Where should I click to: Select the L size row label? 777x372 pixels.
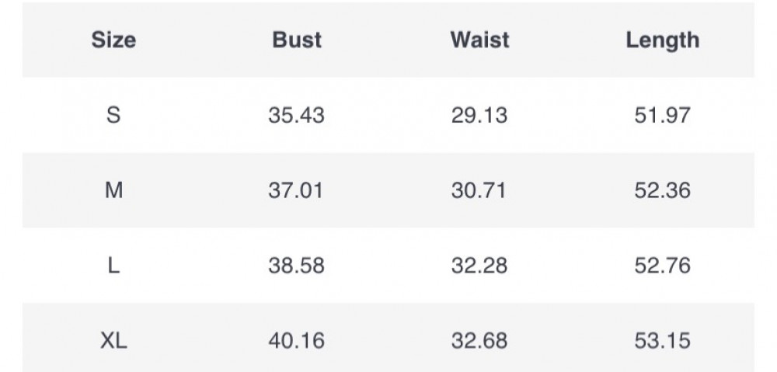pyautogui.click(x=113, y=266)
